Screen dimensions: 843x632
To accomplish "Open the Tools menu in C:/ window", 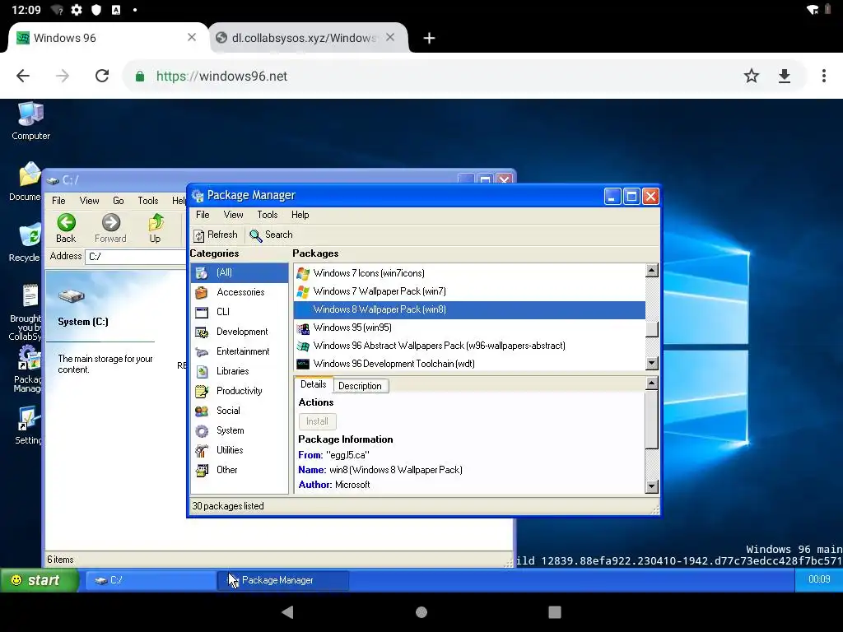I will click(x=148, y=201).
